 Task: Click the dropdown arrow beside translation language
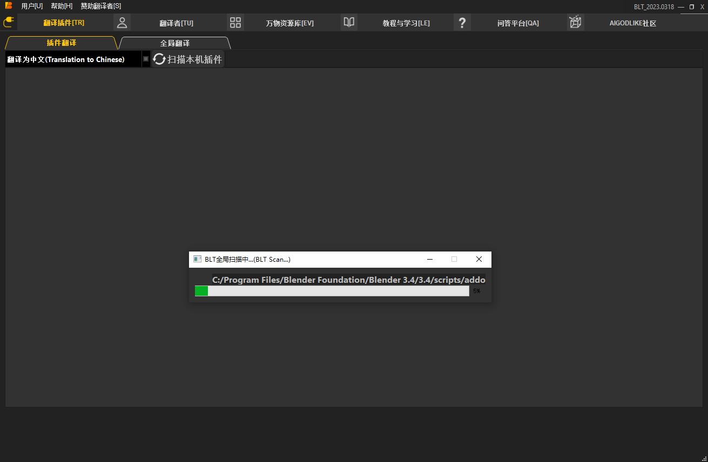click(146, 59)
